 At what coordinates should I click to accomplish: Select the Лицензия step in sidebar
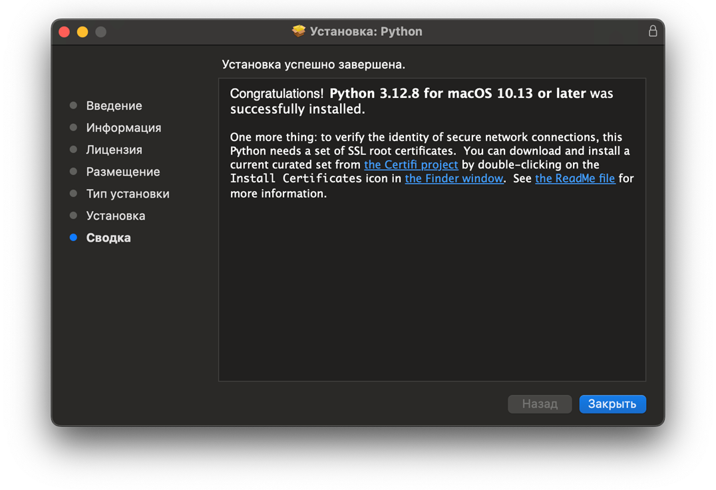(114, 149)
